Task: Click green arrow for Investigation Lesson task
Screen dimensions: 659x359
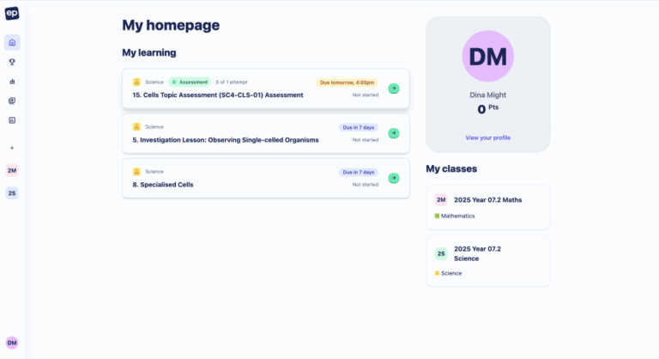Action: pyautogui.click(x=393, y=133)
